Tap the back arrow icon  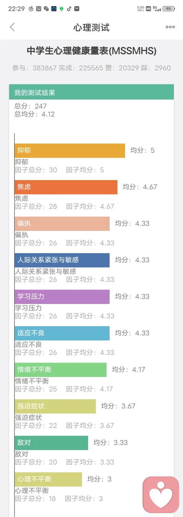(12, 27)
